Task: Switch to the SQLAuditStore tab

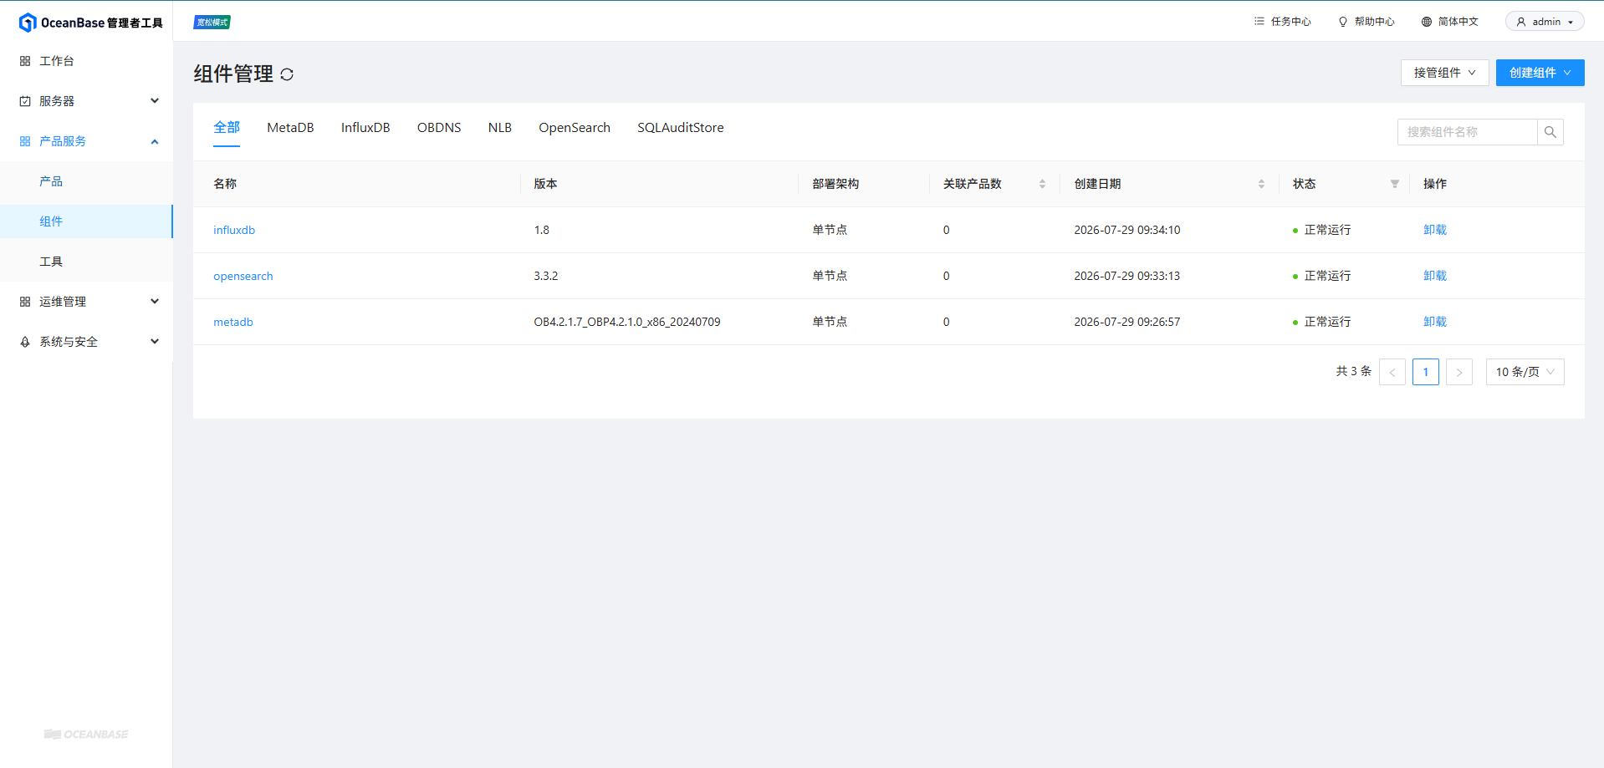Action: click(x=681, y=128)
